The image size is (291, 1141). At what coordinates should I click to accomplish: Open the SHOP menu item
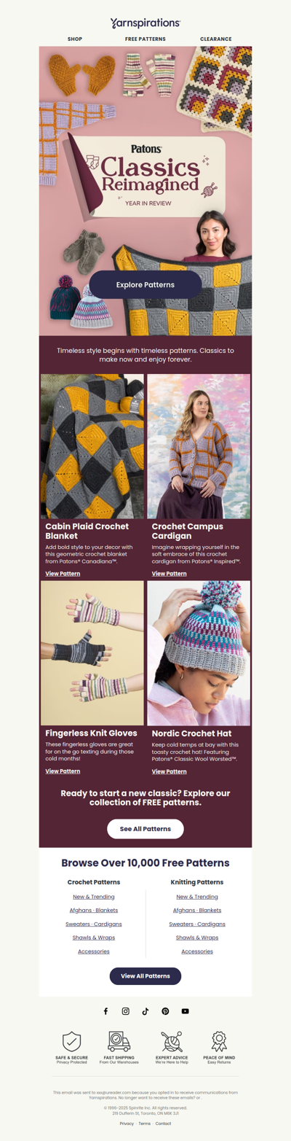tap(75, 39)
